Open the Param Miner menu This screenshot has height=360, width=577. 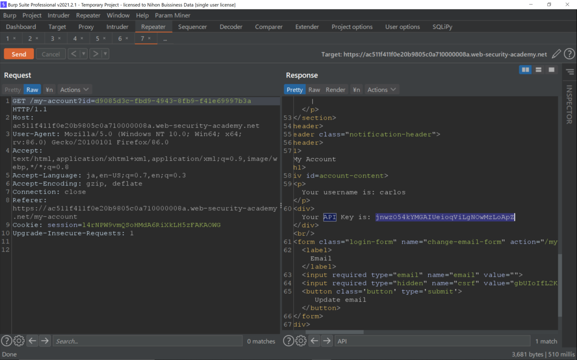(x=173, y=15)
